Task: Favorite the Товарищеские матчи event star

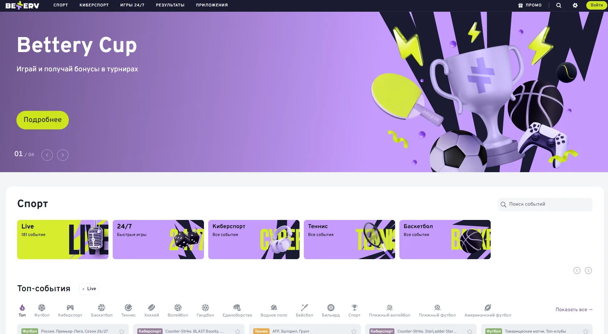Action: click(586, 332)
